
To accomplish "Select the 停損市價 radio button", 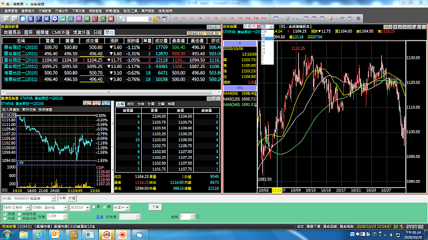I will pyautogui.click(x=19, y=219).
